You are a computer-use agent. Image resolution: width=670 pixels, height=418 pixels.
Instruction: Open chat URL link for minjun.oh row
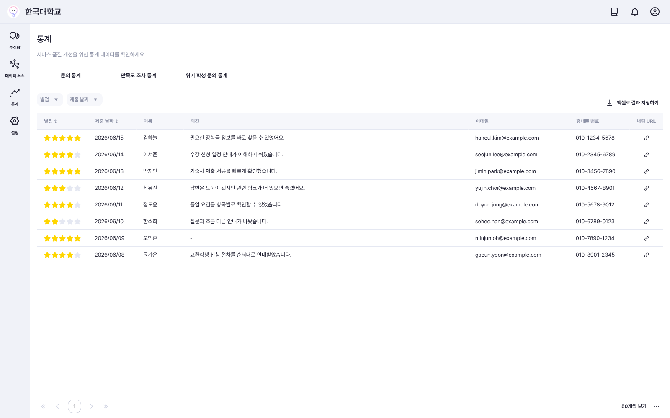tap(647, 238)
